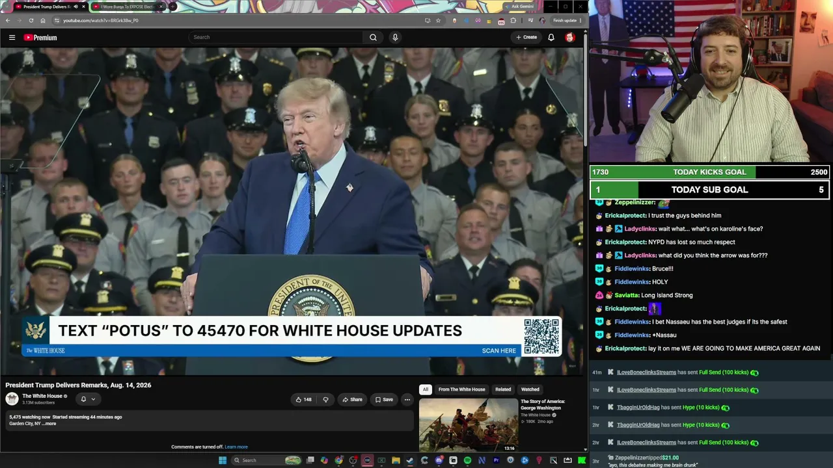Viewport: 833px width, 468px height.
Task: Open the Create menu on YouTube
Action: (x=526, y=37)
